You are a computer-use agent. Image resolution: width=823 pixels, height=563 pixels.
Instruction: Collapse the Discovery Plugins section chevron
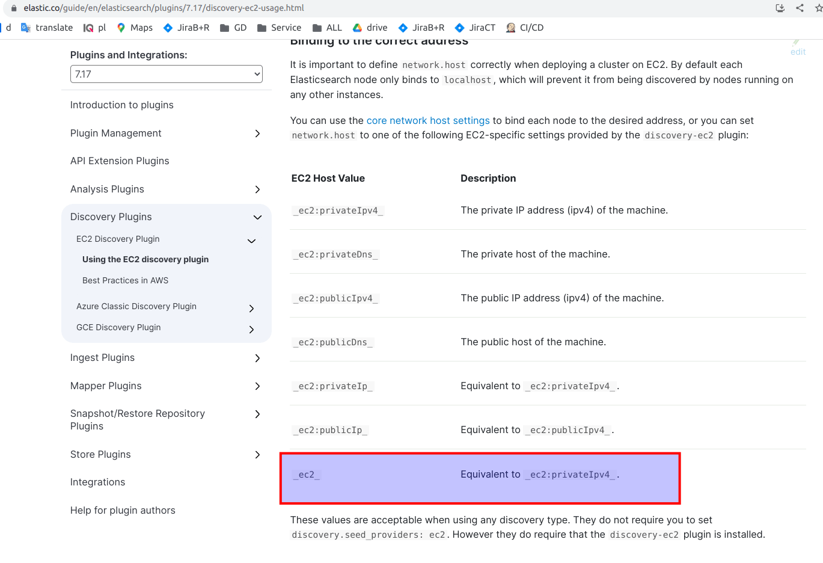click(257, 217)
